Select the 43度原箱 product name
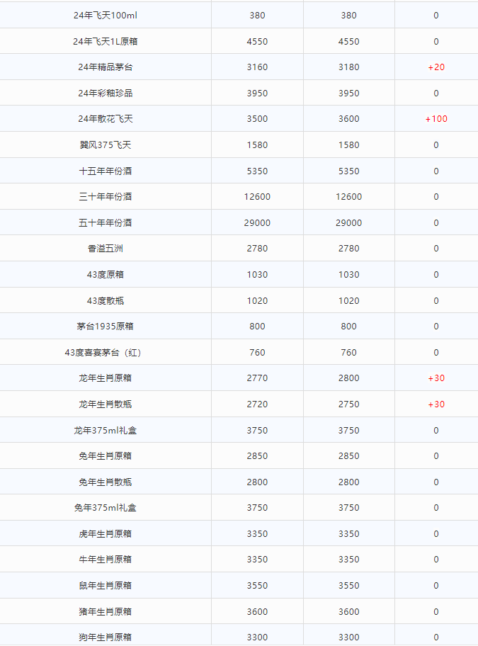The image size is (478, 646). coord(106,274)
